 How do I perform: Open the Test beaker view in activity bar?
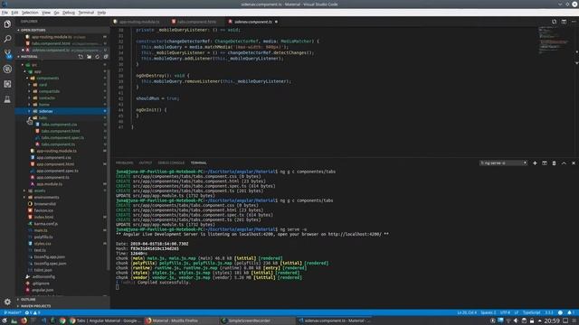(7, 99)
